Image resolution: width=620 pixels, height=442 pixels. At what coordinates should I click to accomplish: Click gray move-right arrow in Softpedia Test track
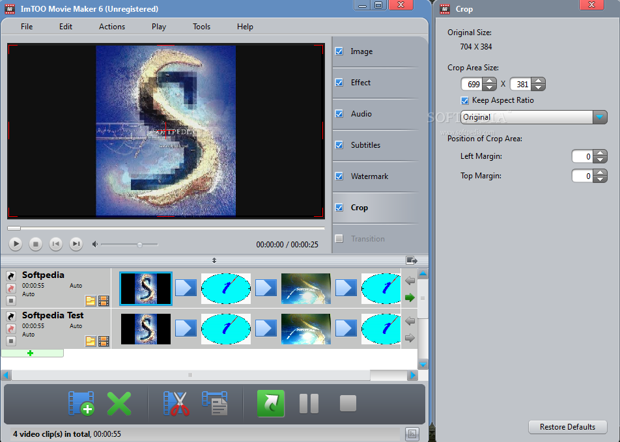tap(410, 338)
